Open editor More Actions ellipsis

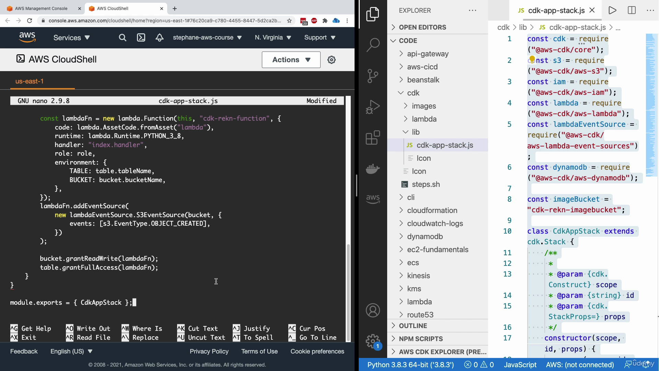[x=650, y=10]
